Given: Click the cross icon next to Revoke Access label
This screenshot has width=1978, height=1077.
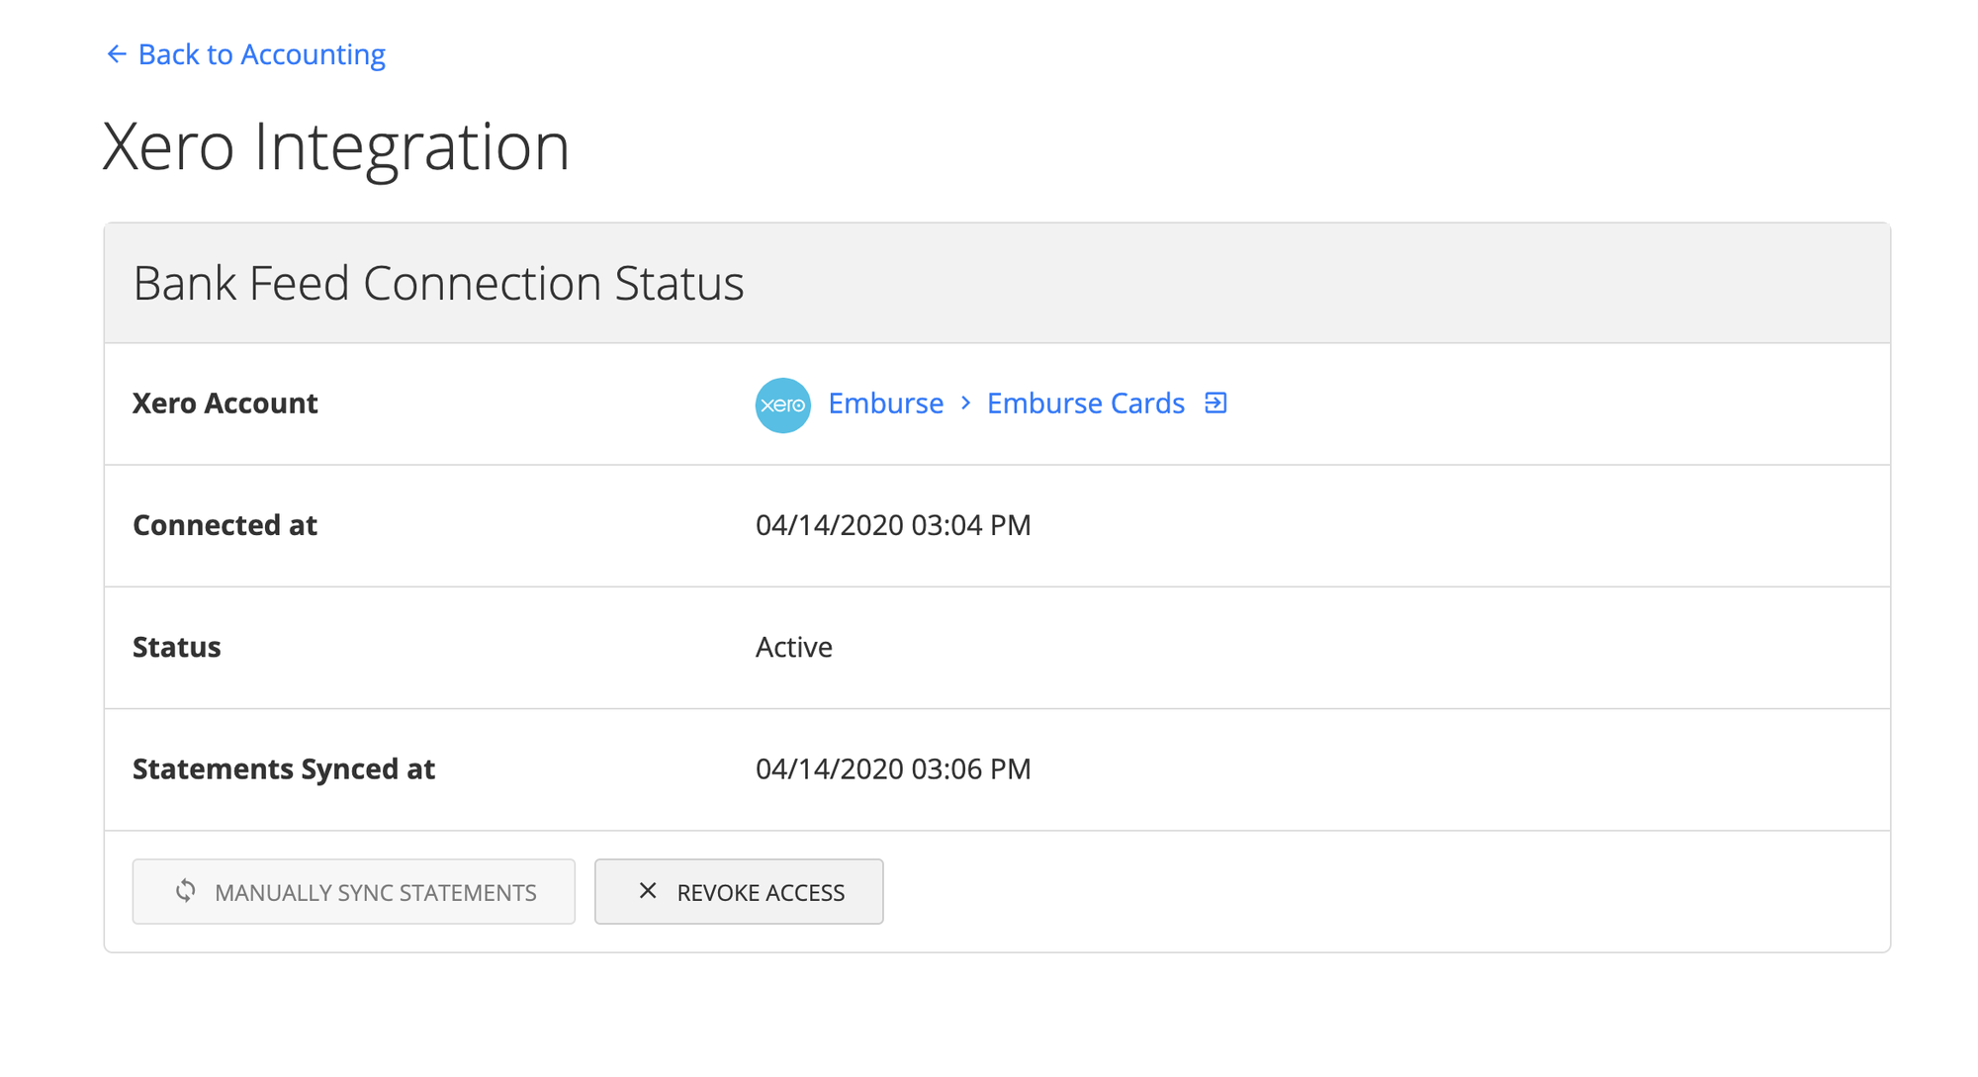Looking at the screenshot, I should click(x=648, y=891).
